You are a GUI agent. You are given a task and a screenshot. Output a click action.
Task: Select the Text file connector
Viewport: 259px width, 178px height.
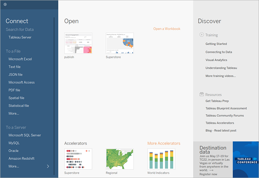pos(15,67)
